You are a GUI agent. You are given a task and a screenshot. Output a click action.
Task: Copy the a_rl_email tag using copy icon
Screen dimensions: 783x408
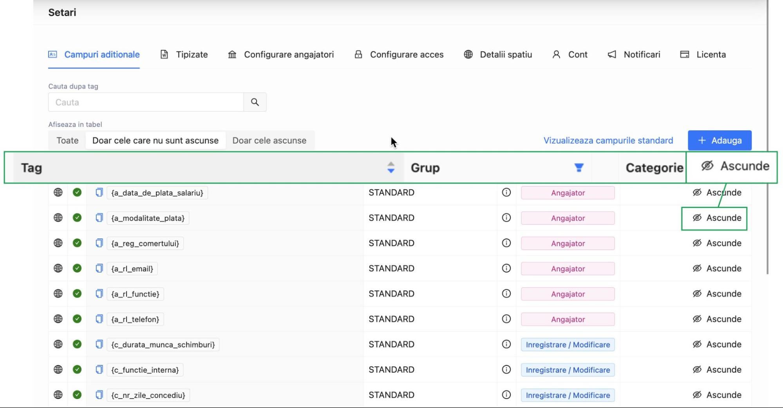coord(99,268)
